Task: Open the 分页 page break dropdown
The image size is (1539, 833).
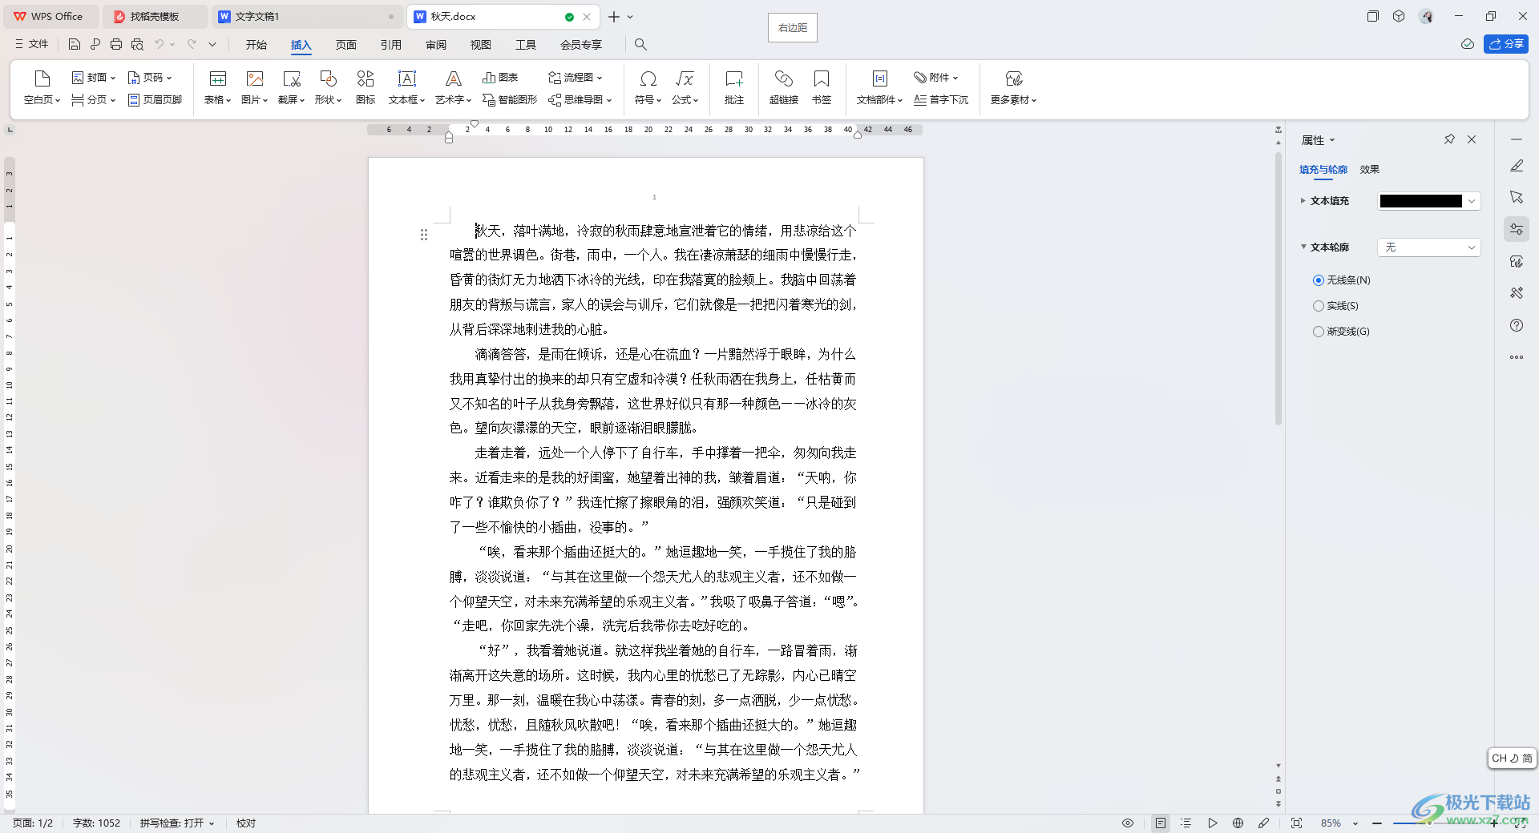Action: [94, 100]
